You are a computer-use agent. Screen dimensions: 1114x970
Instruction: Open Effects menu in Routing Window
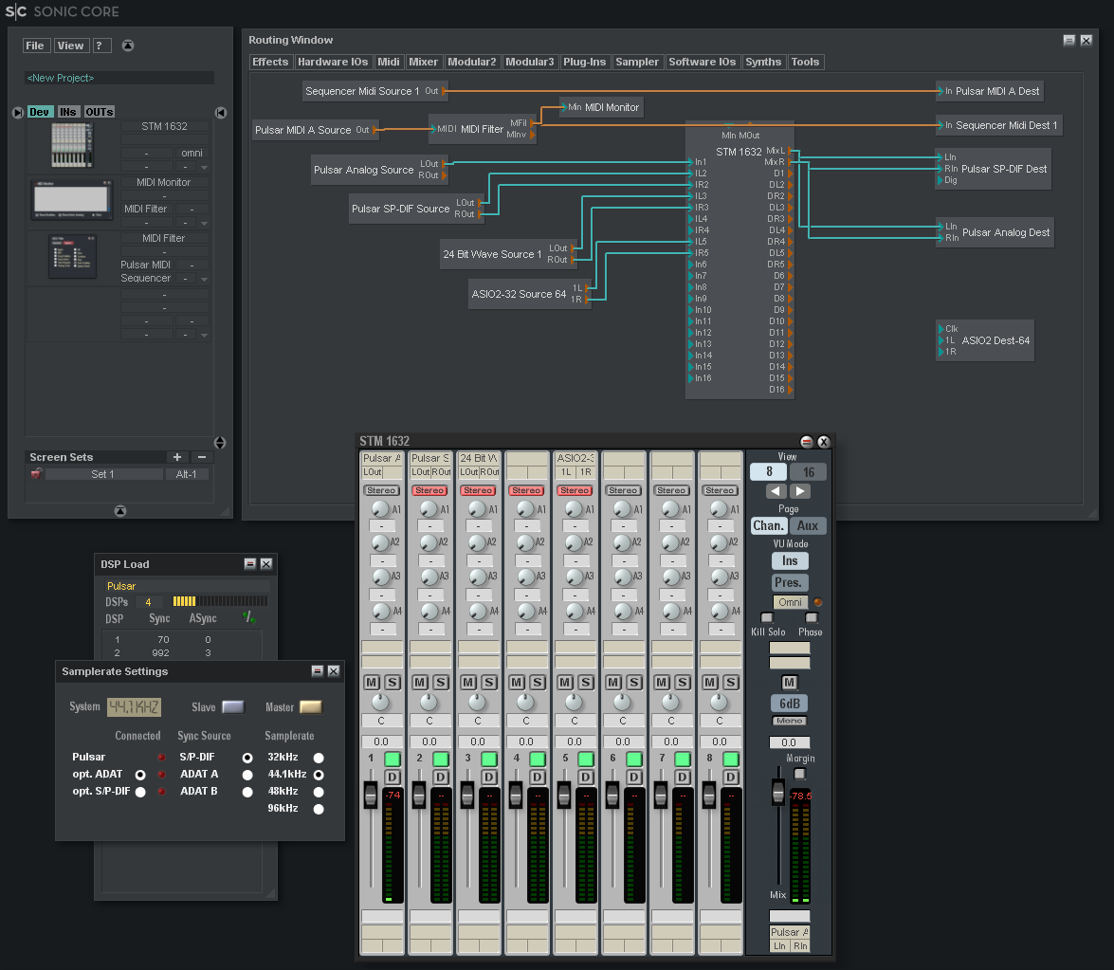click(271, 62)
